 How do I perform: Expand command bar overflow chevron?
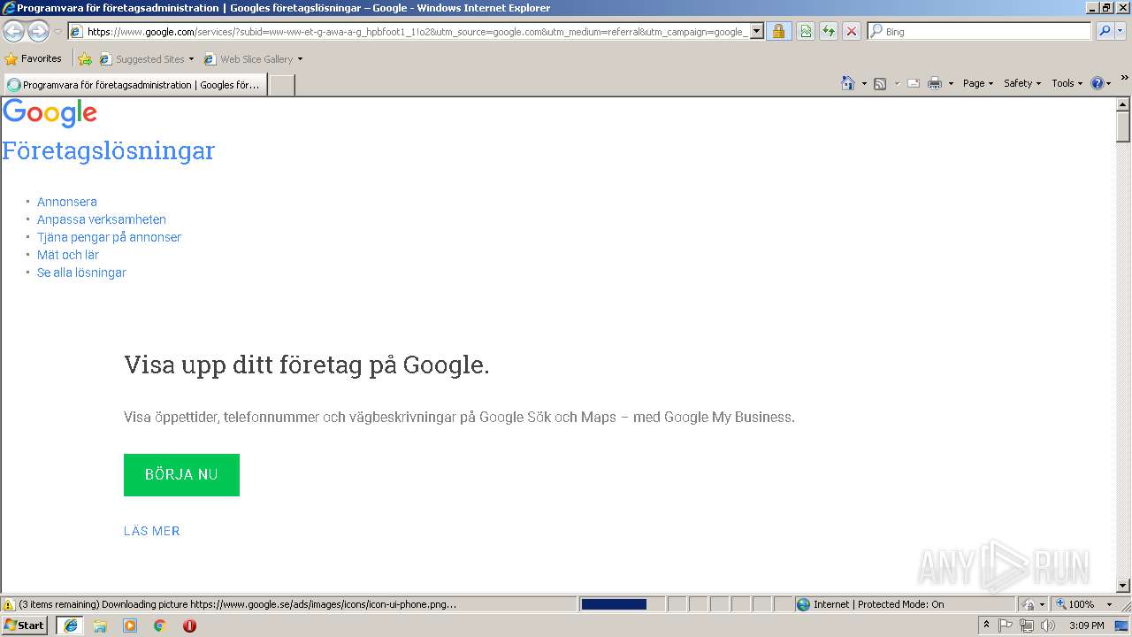tap(1124, 79)
